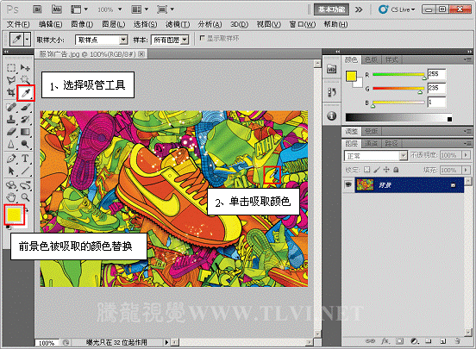Select the Healing Brush tool
This screenshot has width=476, height=349.
(x=11, y=107)
